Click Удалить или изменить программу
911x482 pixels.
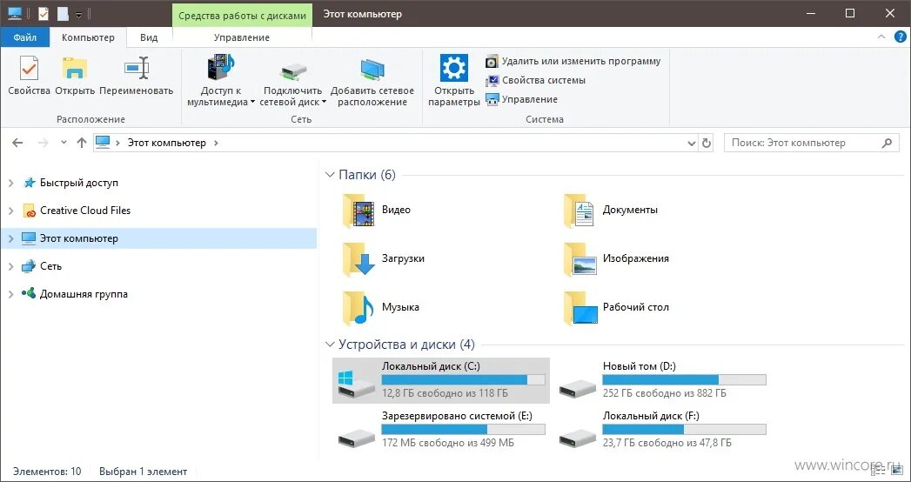tap(573, 61)
